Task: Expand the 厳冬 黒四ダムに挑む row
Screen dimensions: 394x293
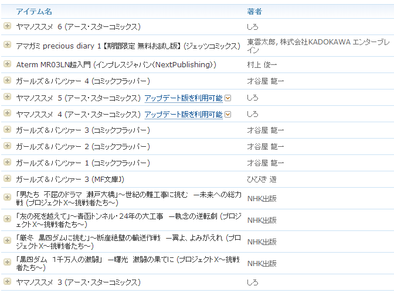Action: point(7,240)
